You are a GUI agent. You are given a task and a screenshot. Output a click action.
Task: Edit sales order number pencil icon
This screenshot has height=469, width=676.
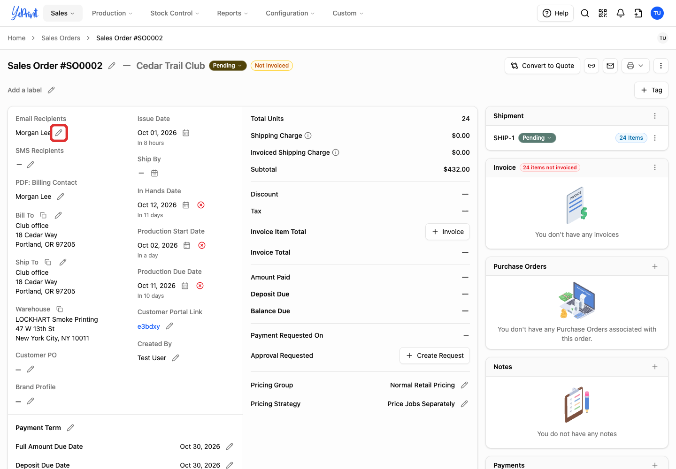[112, 66]
